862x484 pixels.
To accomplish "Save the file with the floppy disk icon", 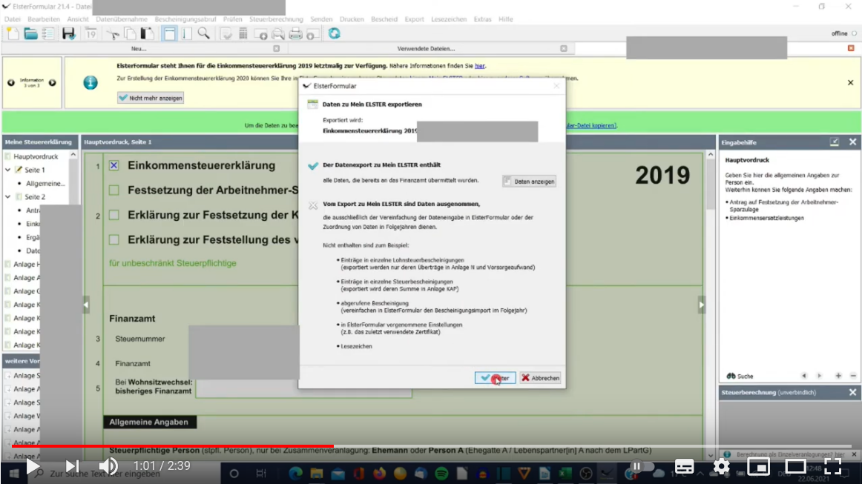I will pos(68,34).
